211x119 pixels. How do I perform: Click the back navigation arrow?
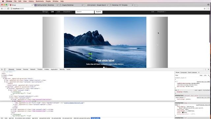coord(2,9)
